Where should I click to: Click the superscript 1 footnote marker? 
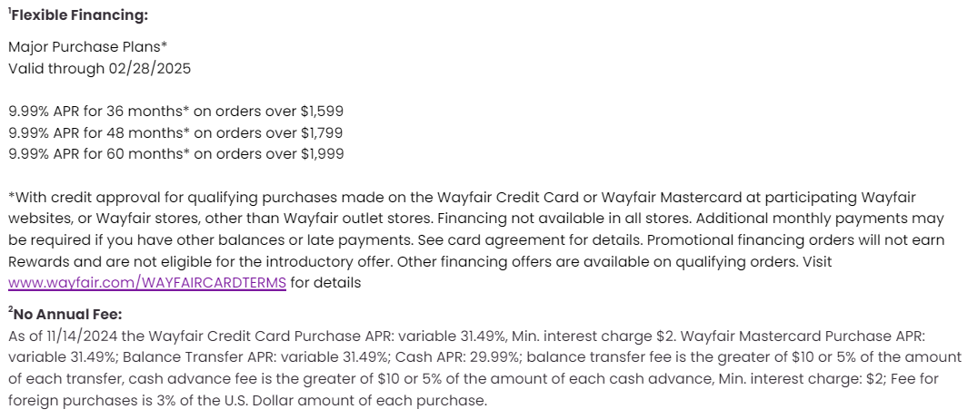point(9,12)
